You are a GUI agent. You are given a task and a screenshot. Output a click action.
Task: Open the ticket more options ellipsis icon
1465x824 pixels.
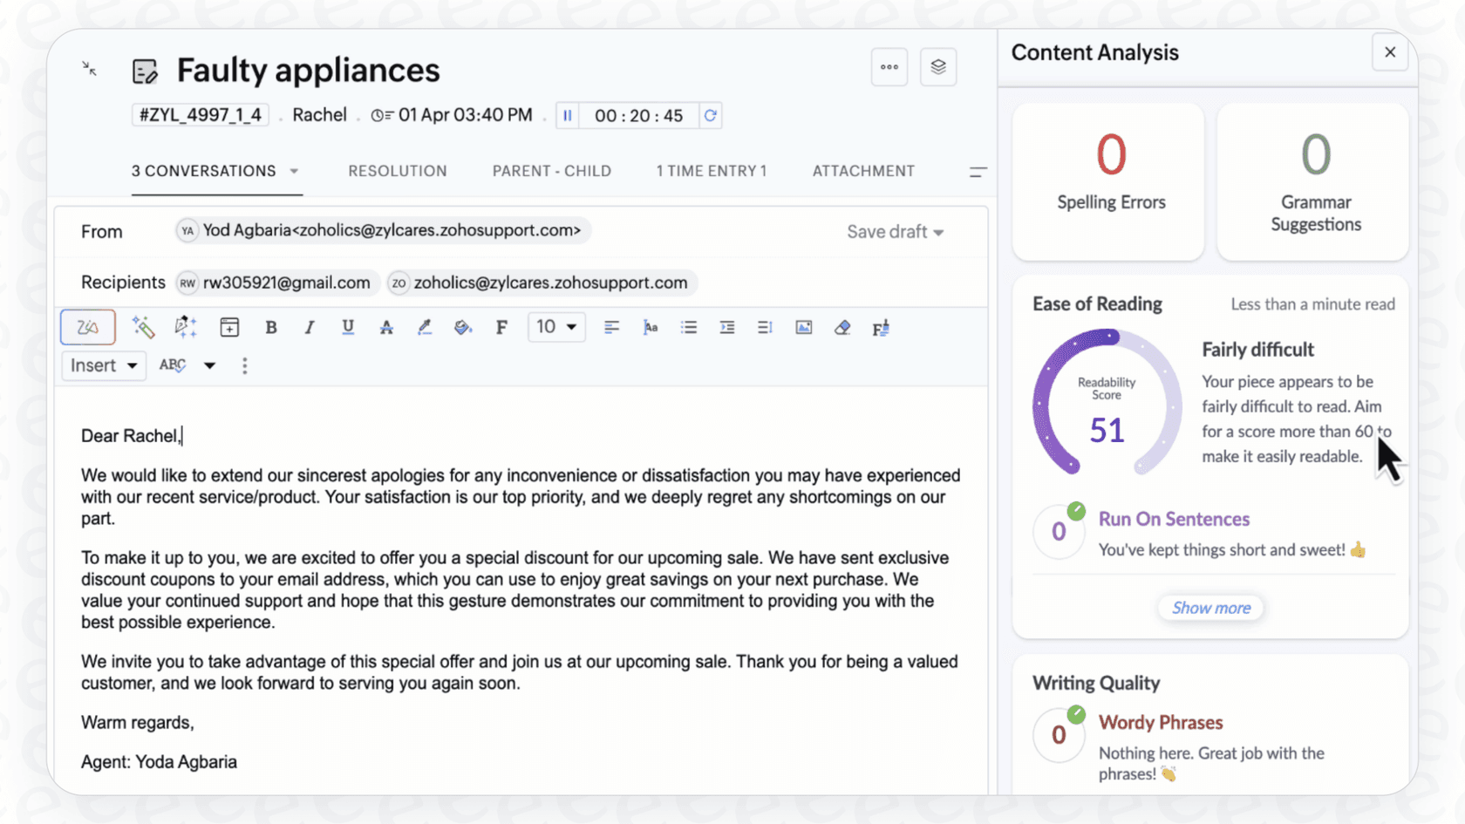pos(889,66)
